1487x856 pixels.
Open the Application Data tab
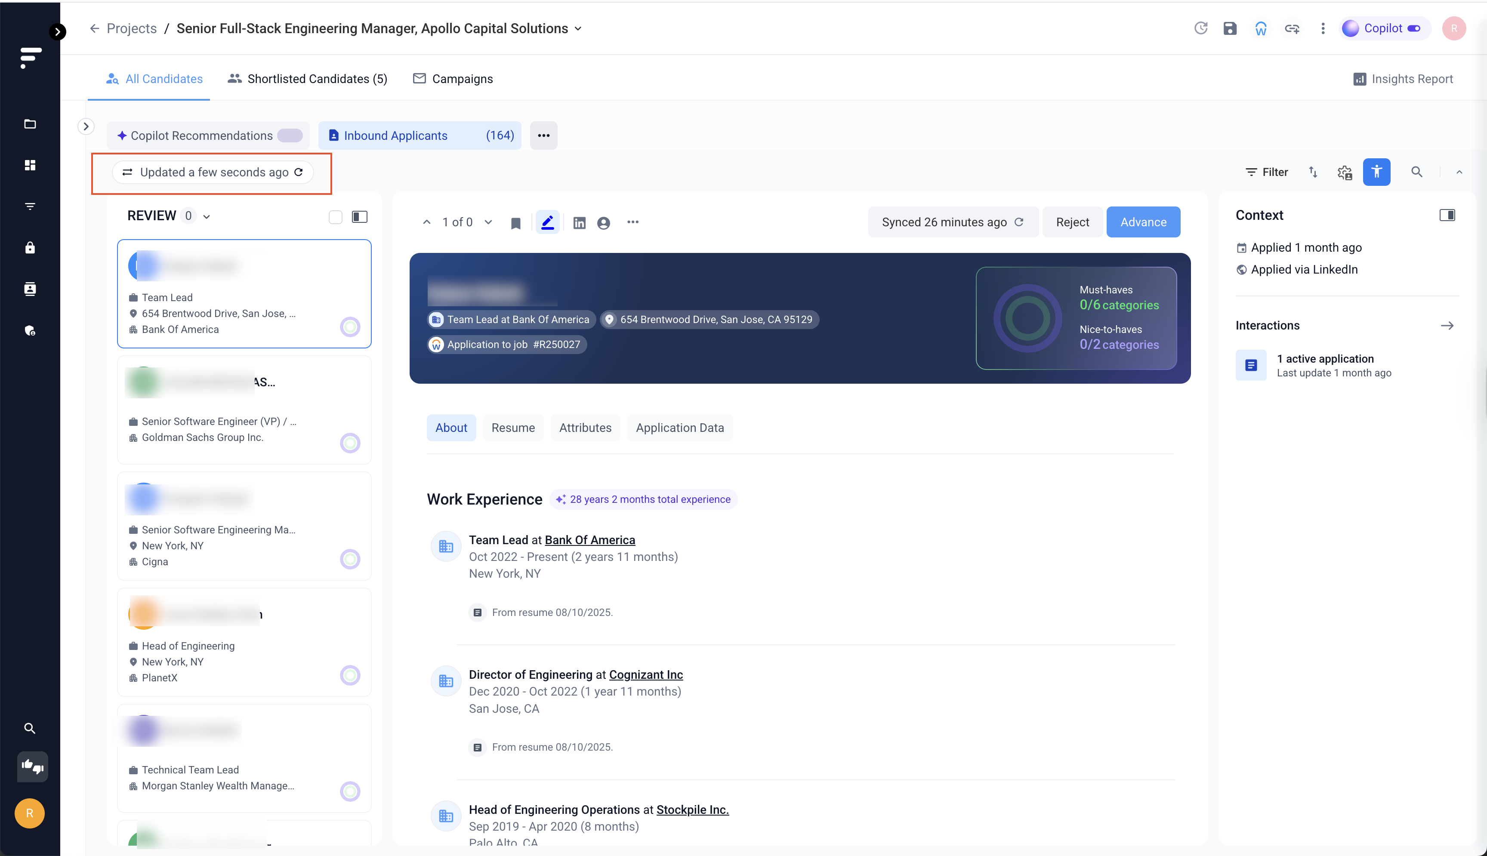point(680,428)
